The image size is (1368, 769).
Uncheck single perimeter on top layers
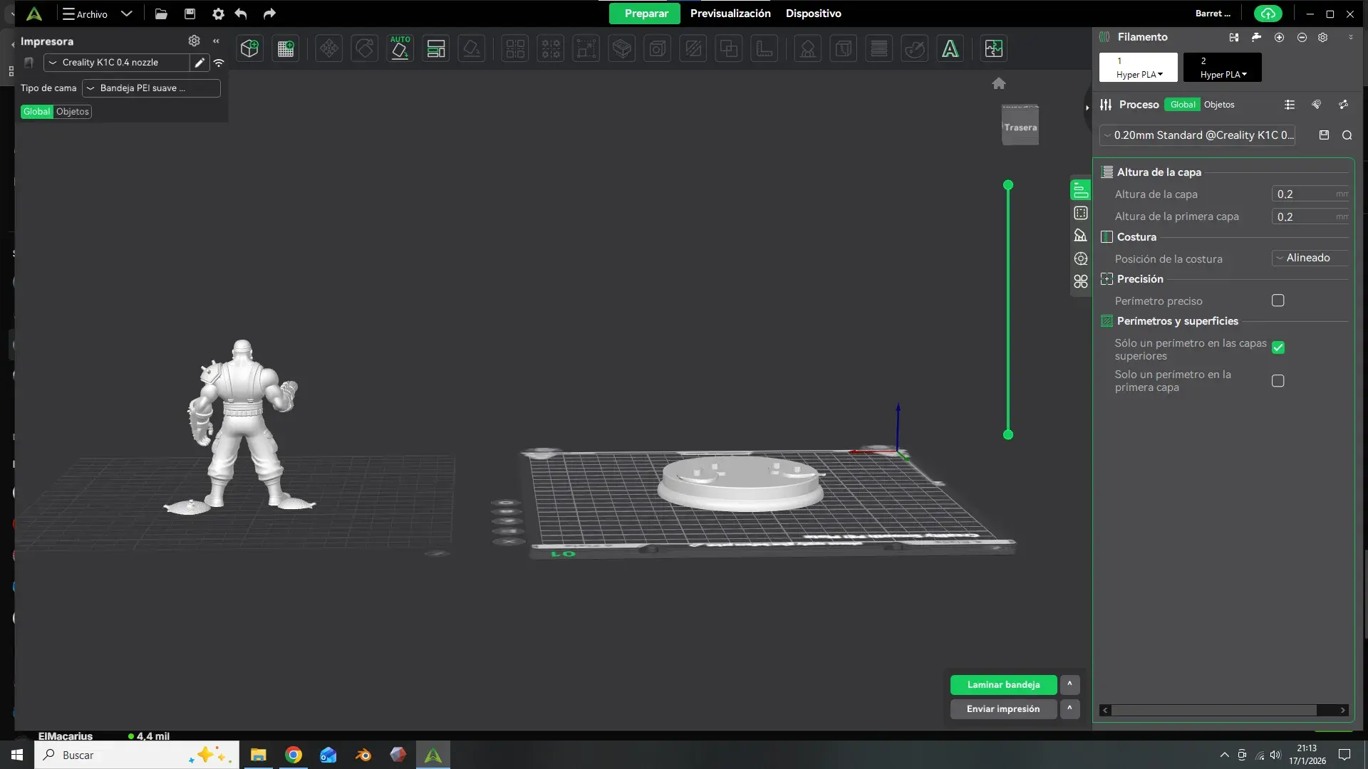point(1278,347)
